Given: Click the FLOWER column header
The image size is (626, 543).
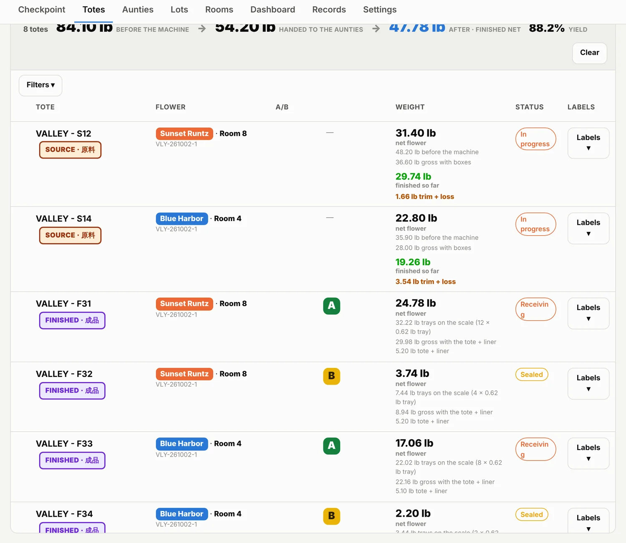Looking at the screenshot, I should coord(170,107).
